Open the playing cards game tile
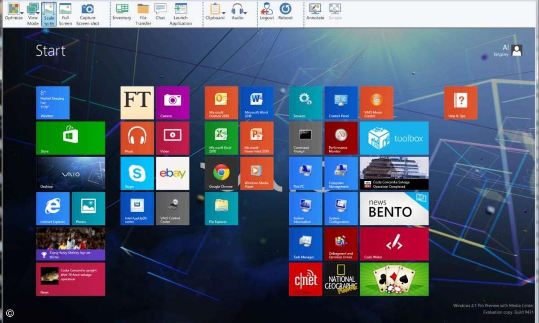The image size is (539, 323). (x=394, y=279)
